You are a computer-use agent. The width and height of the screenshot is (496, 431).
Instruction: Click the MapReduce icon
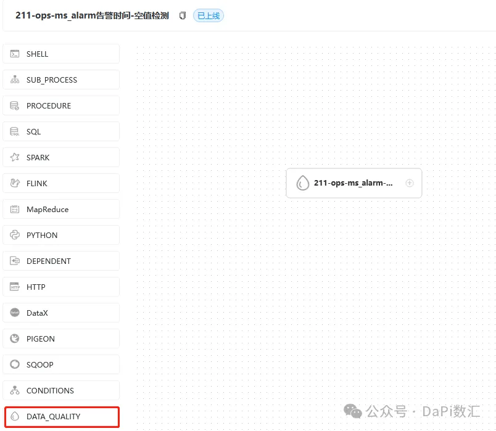click(15, 209)
